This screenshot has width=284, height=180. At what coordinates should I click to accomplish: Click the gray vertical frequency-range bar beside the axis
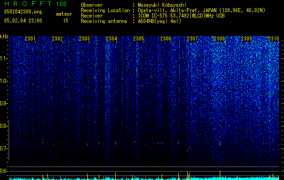pyautogui.click(x=9, y=140)
